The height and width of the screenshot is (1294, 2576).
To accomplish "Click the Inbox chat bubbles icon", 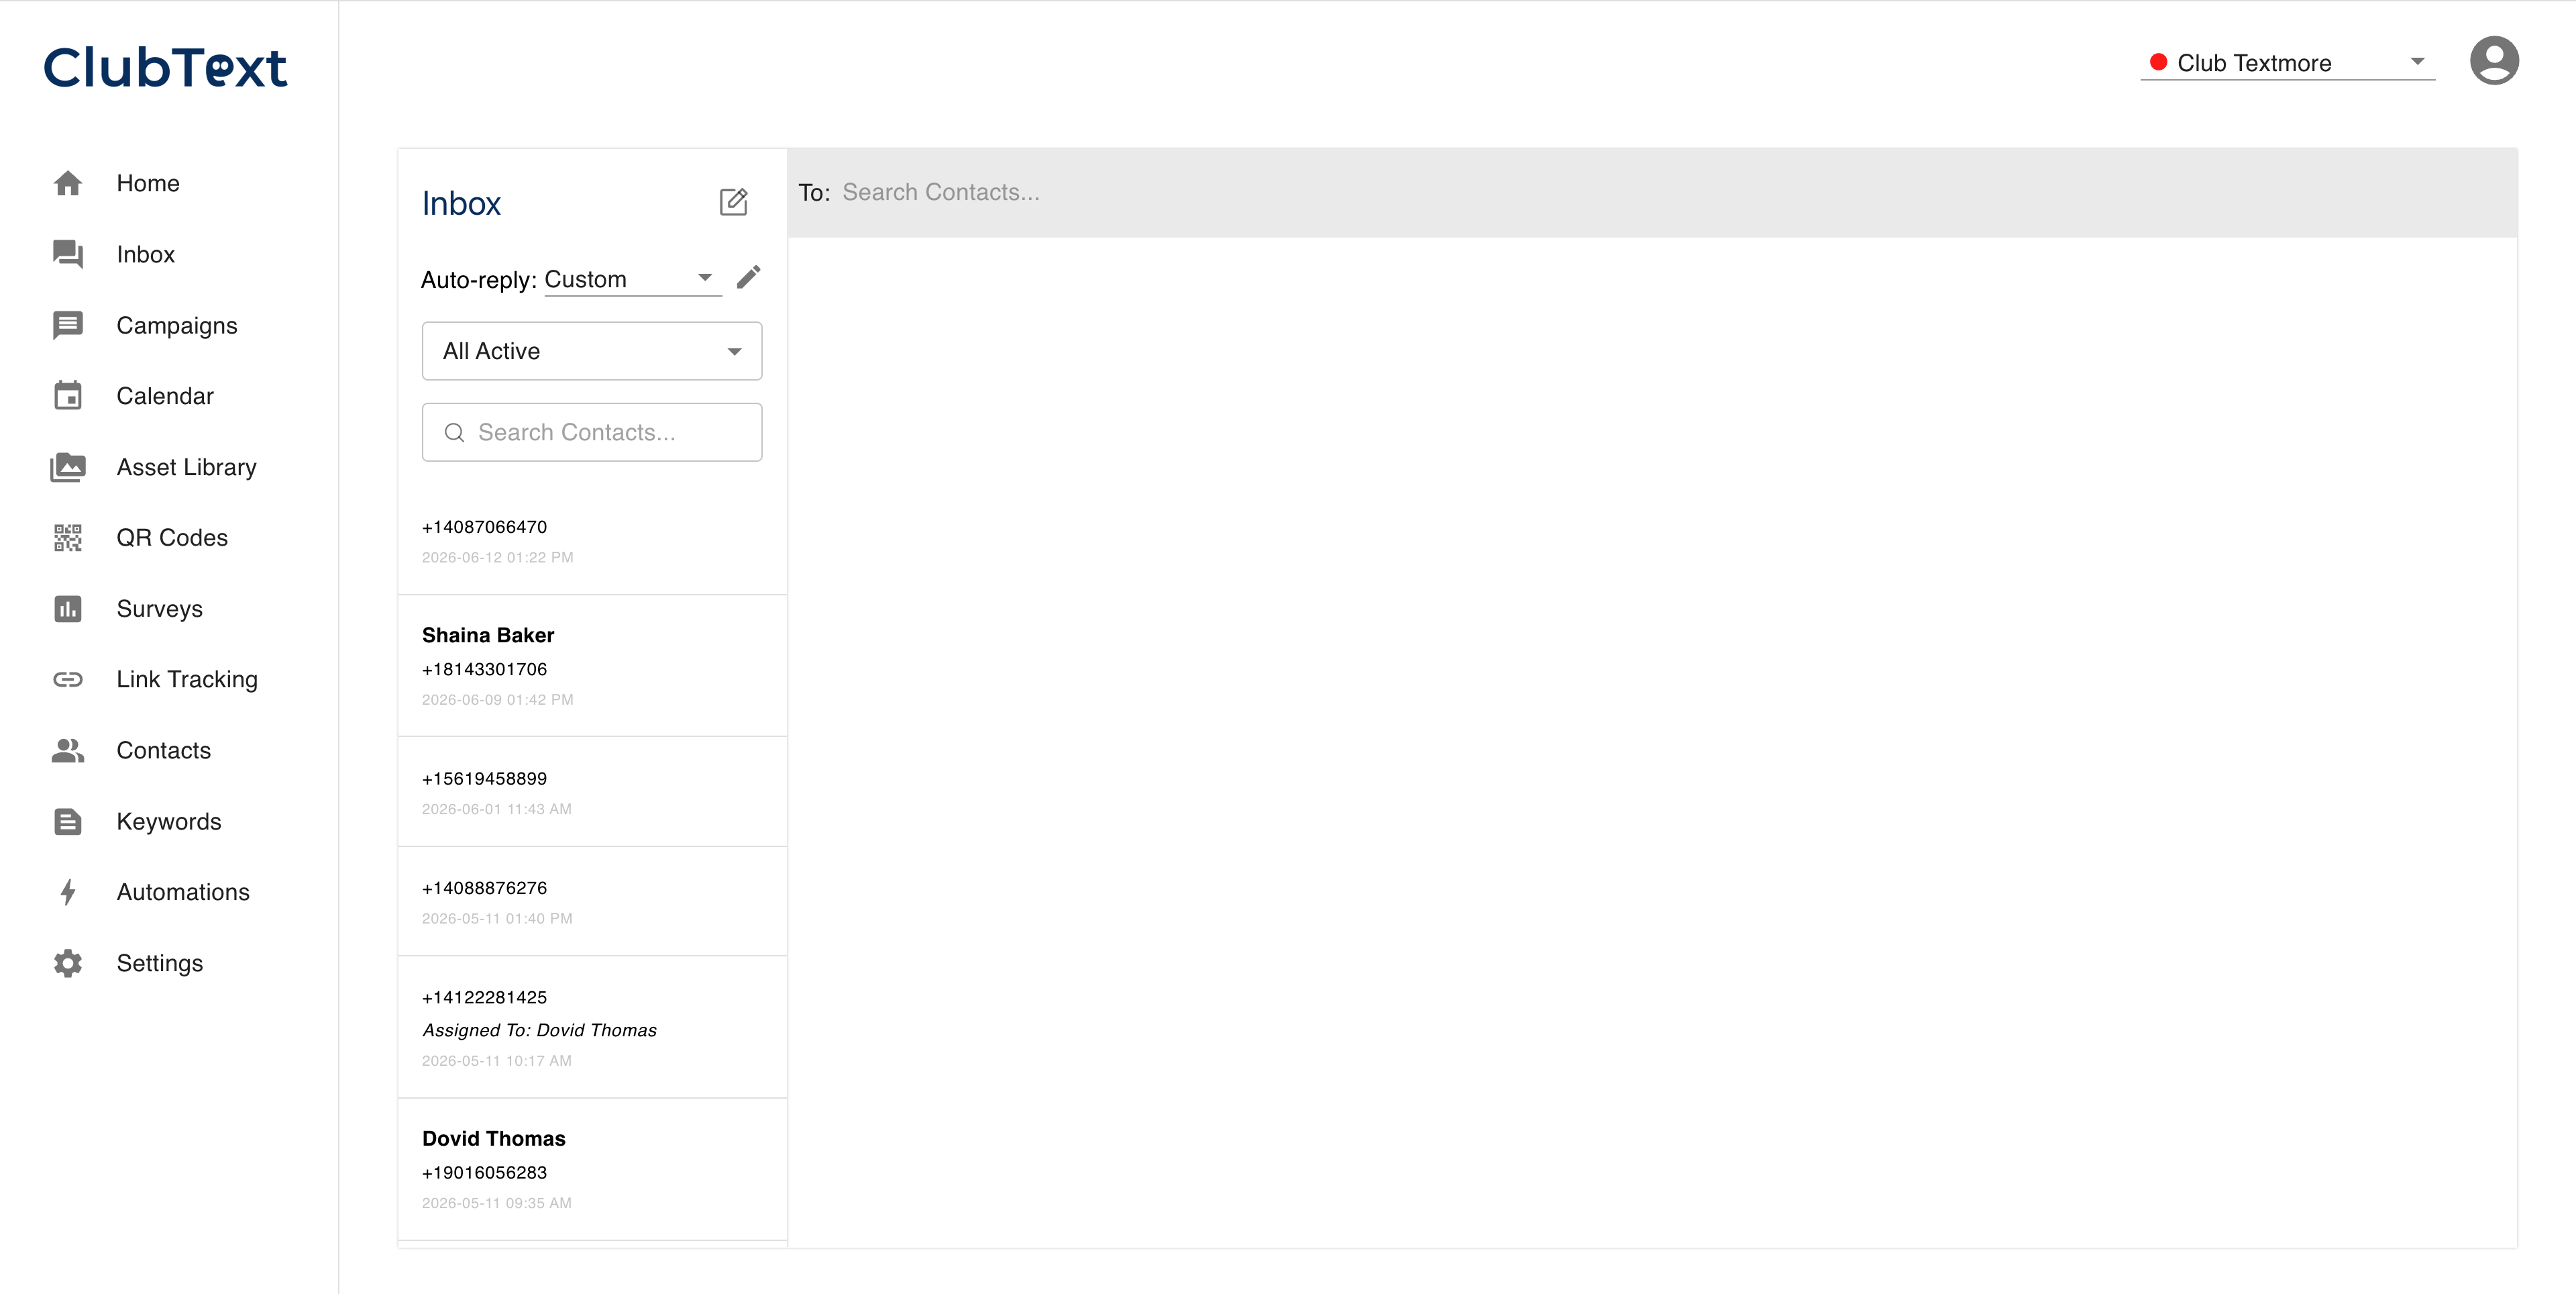I will [x=68, y=254].
